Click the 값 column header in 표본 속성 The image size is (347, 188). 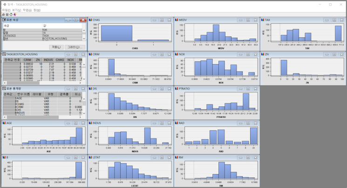tap(62, 26)
